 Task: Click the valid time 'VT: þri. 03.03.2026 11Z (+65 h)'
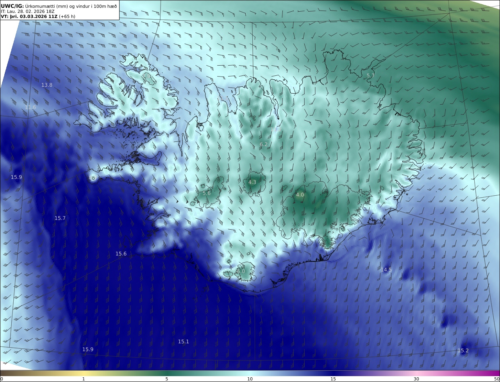38,16
